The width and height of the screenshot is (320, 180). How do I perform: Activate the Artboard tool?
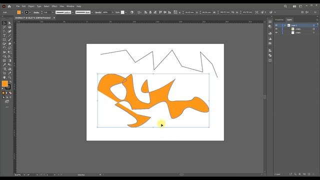pos(4,73)
